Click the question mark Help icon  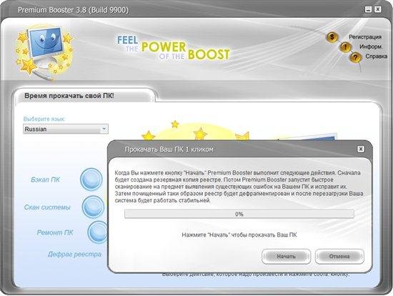pos(355,57)
